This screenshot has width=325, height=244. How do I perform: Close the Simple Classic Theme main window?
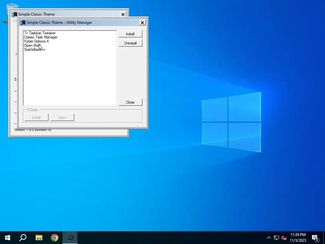pyautogui.click(x=123, y=14)
